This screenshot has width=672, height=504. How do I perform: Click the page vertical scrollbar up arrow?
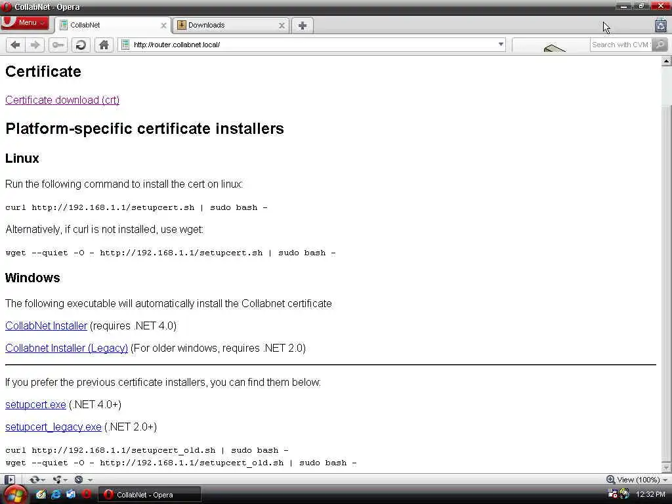tap(667, 61)
